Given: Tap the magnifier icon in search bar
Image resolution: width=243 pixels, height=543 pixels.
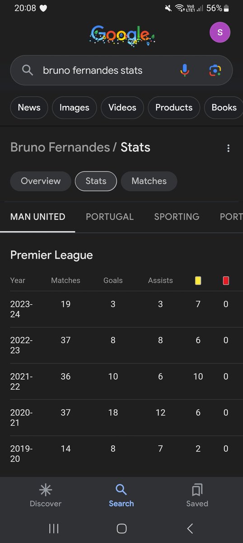Looking at the screenshot, I should (x=28, y=70).
